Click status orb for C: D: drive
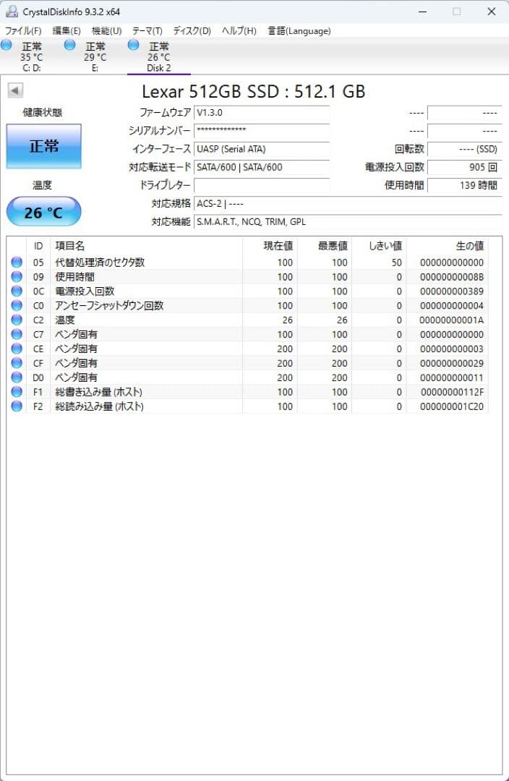The height and width of the screenshot is (781, 509). (7, 45)
